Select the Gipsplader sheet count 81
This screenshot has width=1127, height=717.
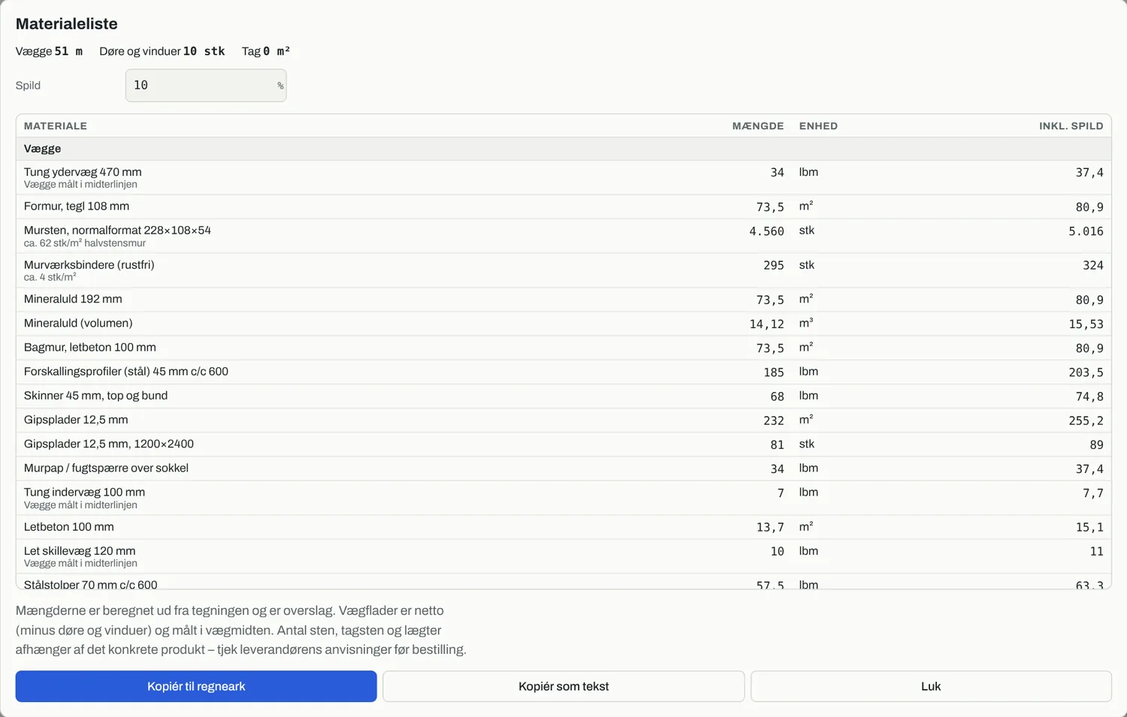pyautogui.click(x=777, y=445)
